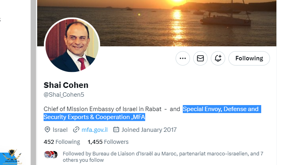Open the three-dot more options menu
This screenshot has height=165, width=282.
[183, 58]
